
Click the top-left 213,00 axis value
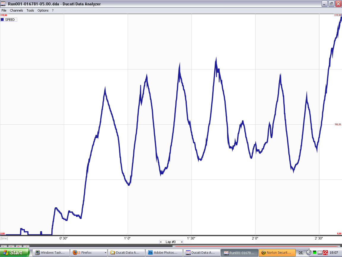[4, 15]
